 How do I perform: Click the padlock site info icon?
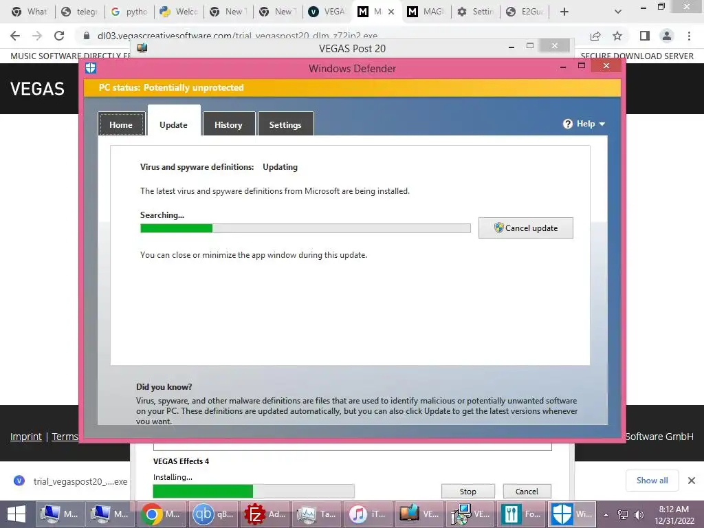coord(87,36)
